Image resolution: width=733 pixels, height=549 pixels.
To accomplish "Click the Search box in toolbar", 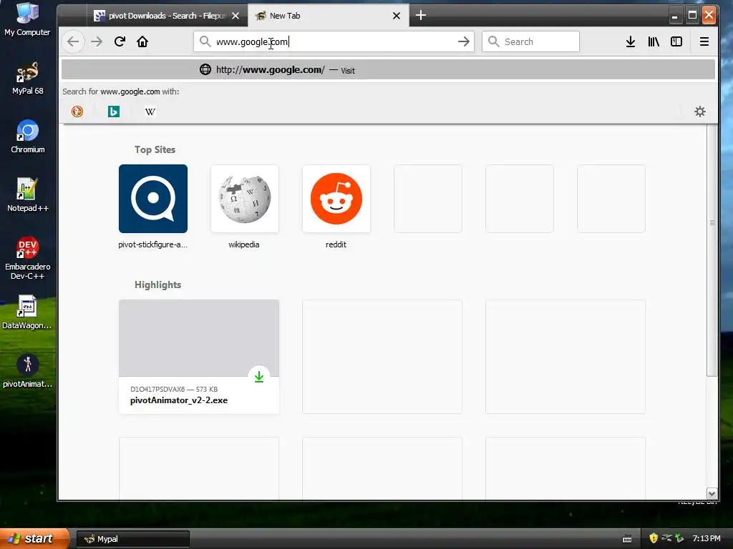I will [530, 41].
